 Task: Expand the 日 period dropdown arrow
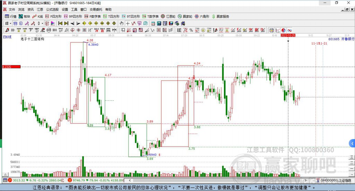[10, 23]
